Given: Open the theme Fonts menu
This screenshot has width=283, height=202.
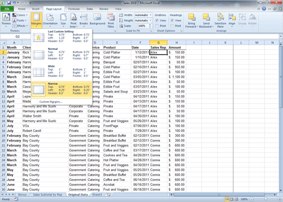Looking at the screenshot, I should click(x=20, y=21).
